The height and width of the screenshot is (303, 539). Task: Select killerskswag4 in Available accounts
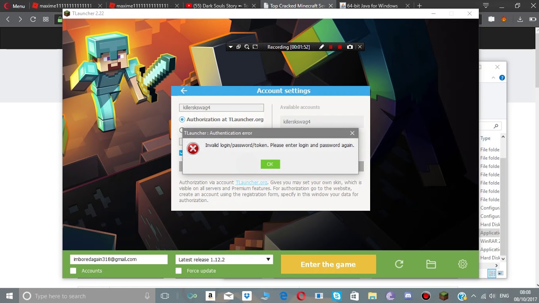pos(322,122)
